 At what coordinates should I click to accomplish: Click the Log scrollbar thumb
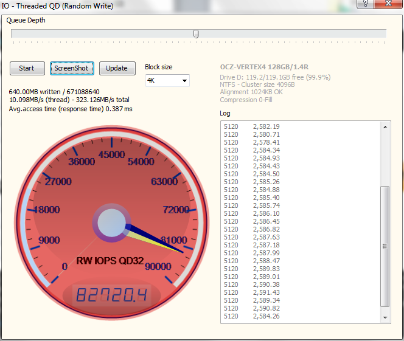click(x=385, y=246)
